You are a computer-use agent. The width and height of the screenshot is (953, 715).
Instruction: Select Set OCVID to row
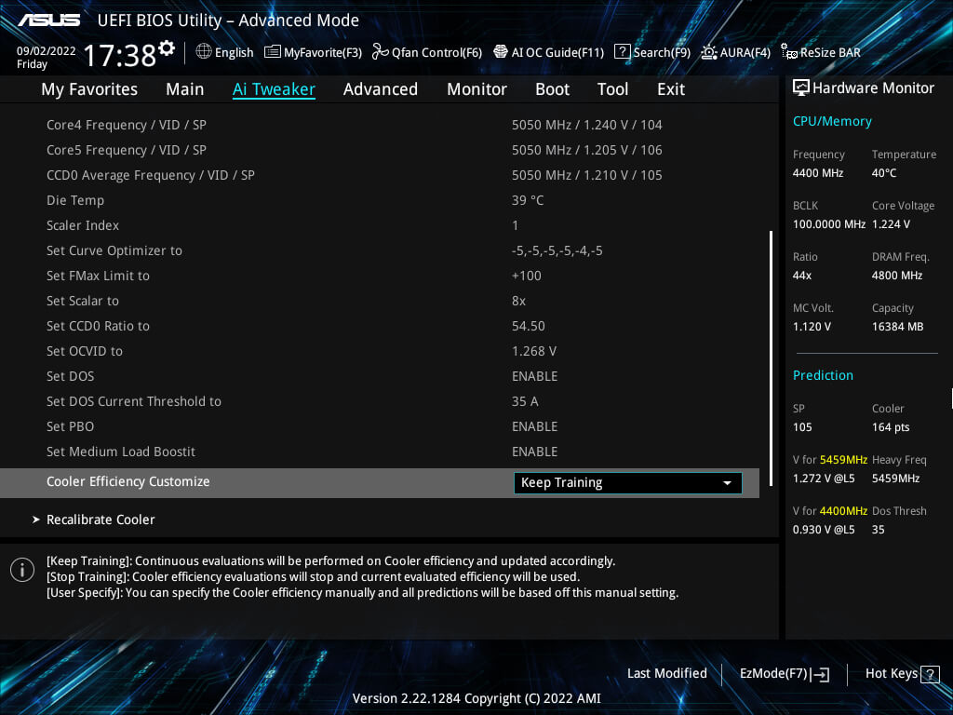[380, 351]
